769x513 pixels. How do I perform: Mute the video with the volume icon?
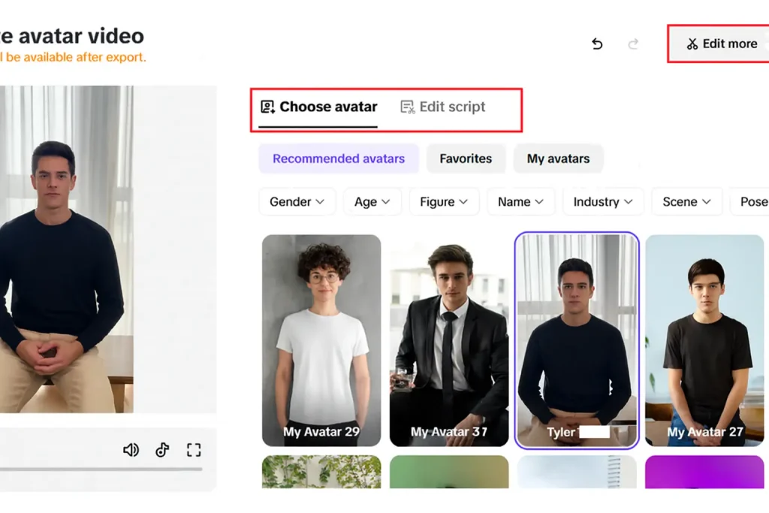click(x=131, y=450)
